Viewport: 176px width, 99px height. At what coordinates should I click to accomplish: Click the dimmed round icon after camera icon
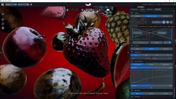(171, 22)
